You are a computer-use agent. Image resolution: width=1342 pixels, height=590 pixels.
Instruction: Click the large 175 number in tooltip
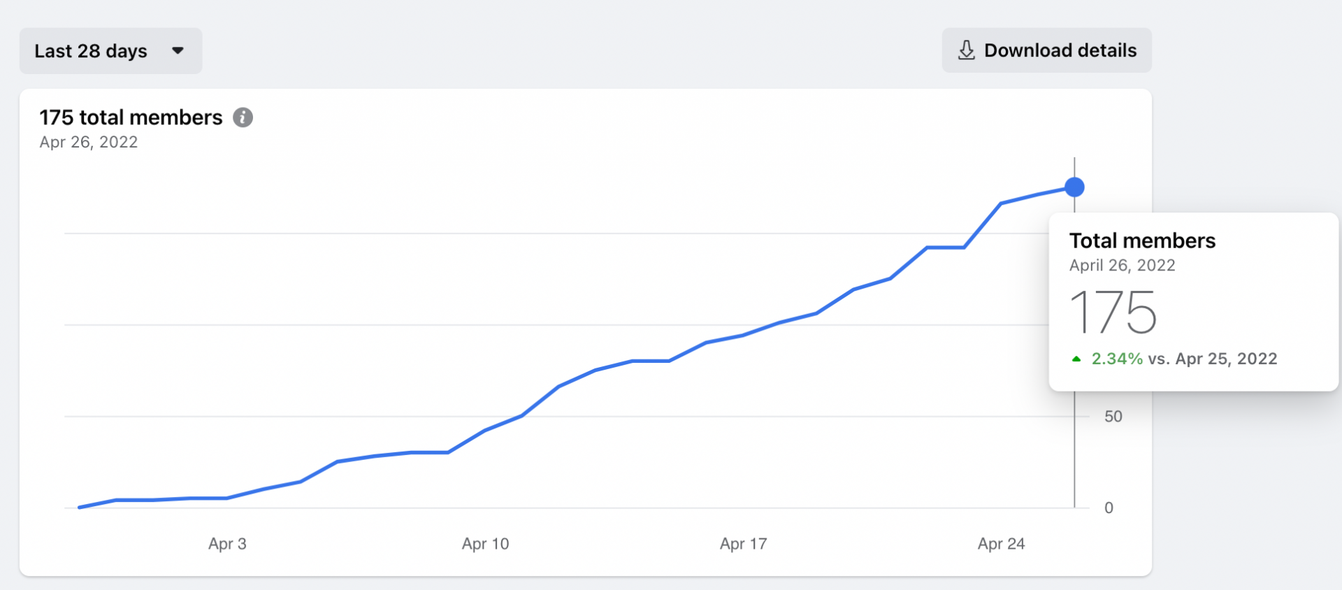[x=1113, y=313]
